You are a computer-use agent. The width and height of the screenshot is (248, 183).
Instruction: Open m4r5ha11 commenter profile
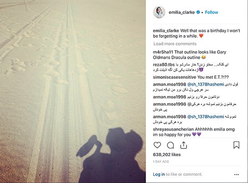(163, 52)
